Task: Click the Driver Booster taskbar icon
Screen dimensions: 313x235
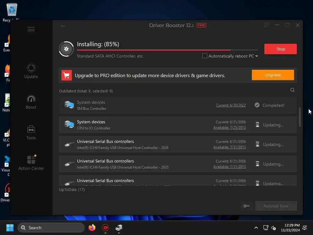Action: (x=105, y=228)
